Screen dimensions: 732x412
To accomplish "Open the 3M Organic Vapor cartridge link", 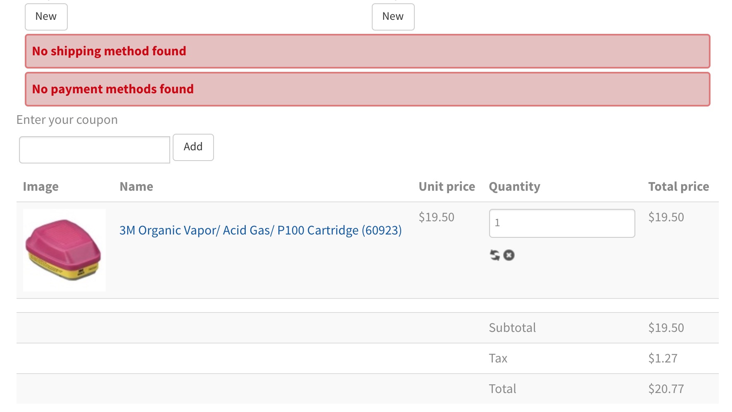I will coord(260,230).
